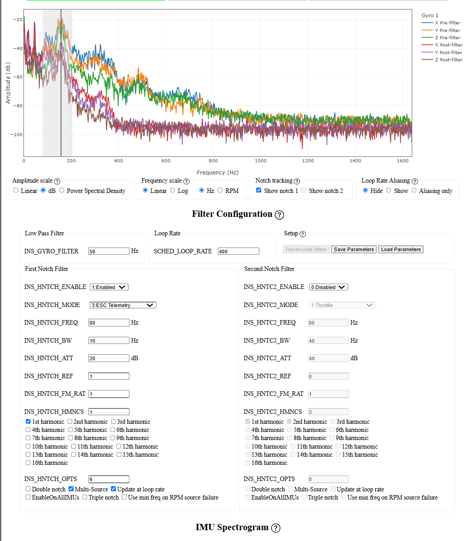
Task: Enable first notch 6th harmonic
Action: [x=113, y=430]
